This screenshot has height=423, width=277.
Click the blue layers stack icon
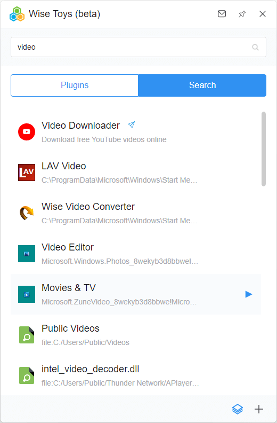tap(238, 409)
